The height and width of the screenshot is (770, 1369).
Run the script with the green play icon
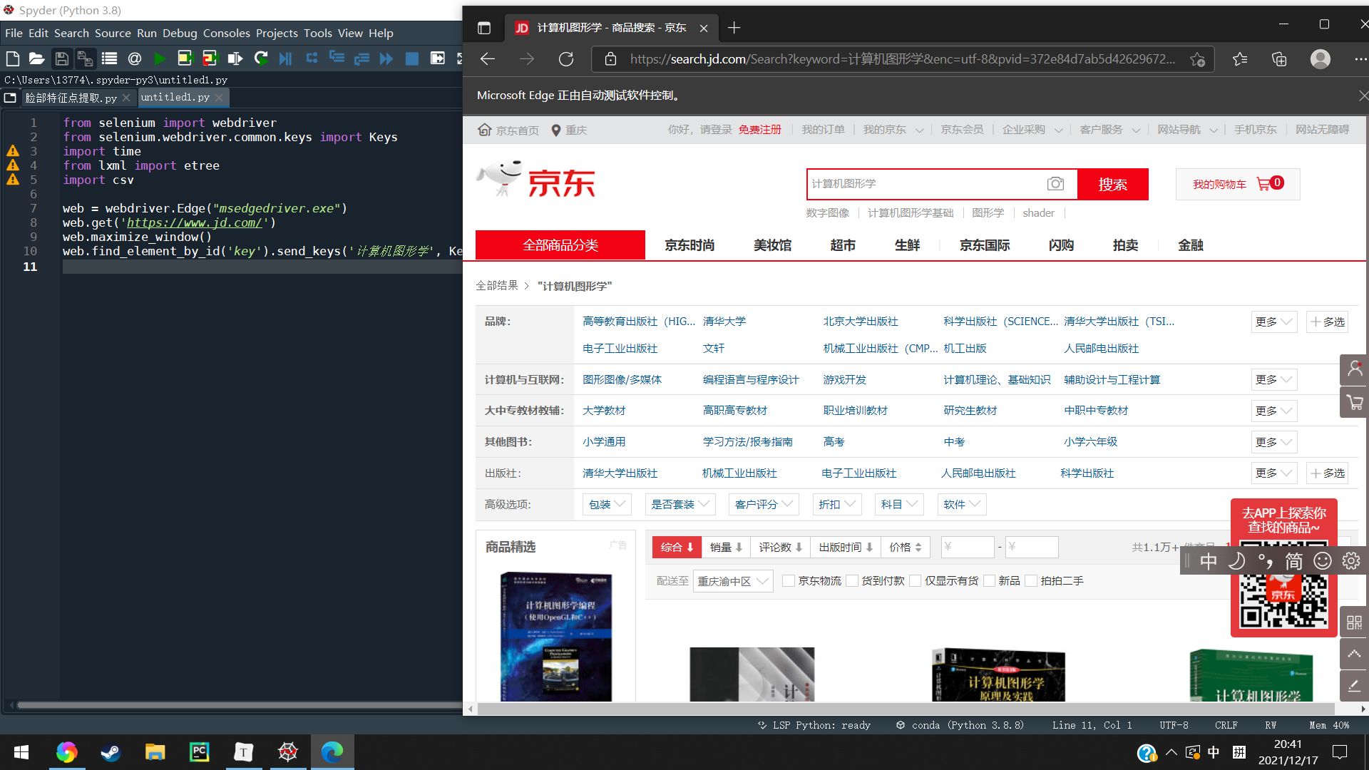point(160,58)
